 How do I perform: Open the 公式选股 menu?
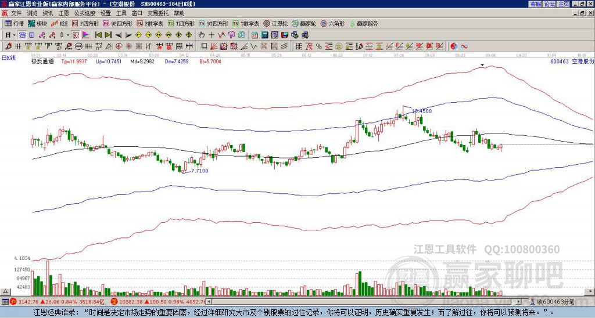tap(85, 13)
